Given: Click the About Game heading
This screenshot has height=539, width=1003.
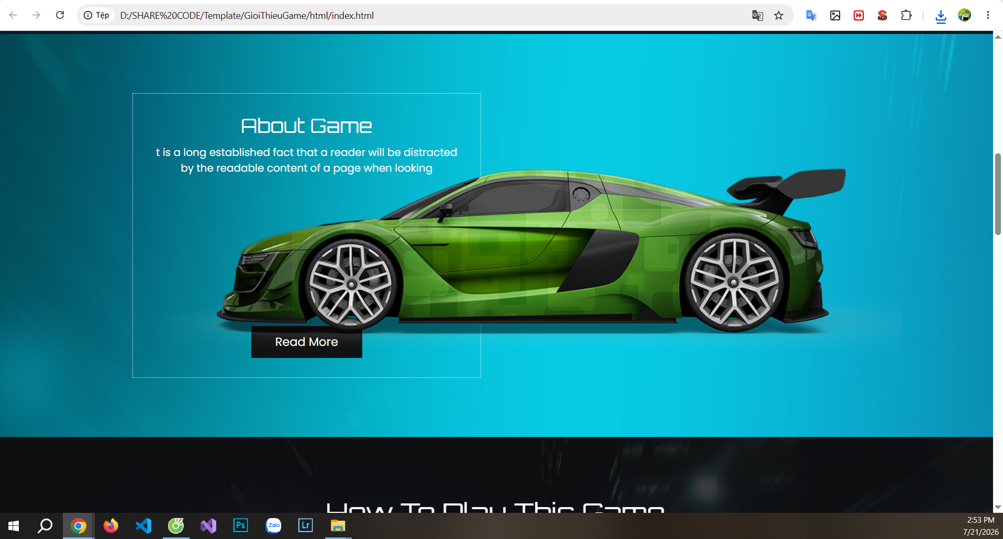Looking at the screenshot, I should [x=307, y=126].
